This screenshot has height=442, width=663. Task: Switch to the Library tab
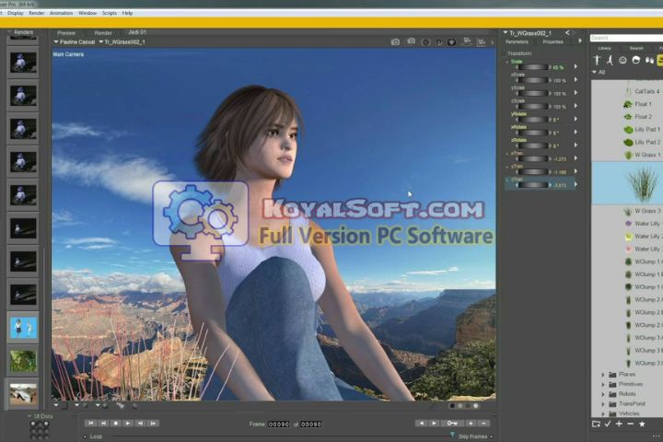click(604, 48)
